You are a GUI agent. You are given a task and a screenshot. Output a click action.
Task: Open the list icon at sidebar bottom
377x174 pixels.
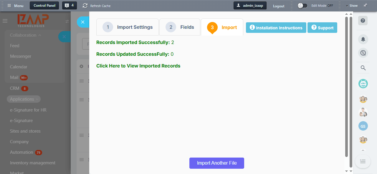363,161
